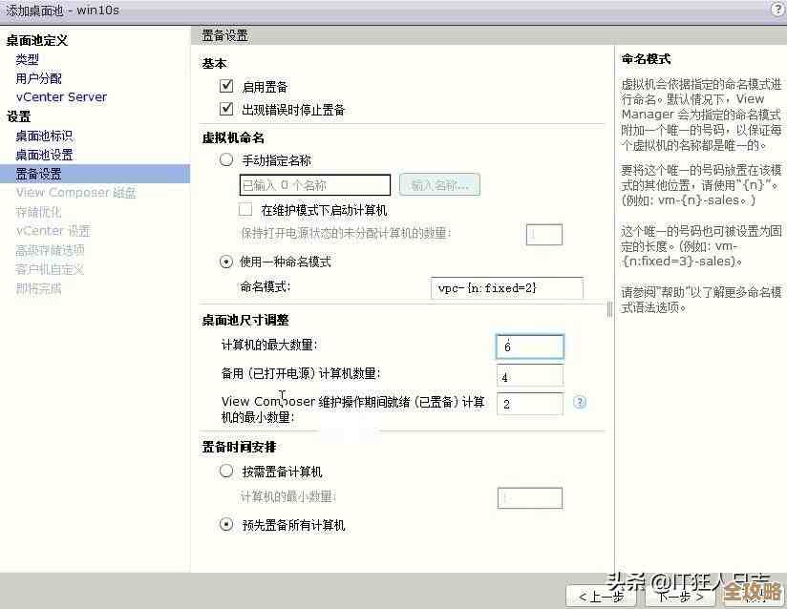Open the 桌面池标识 settings page
787x609 pixels.
[46, 135]
